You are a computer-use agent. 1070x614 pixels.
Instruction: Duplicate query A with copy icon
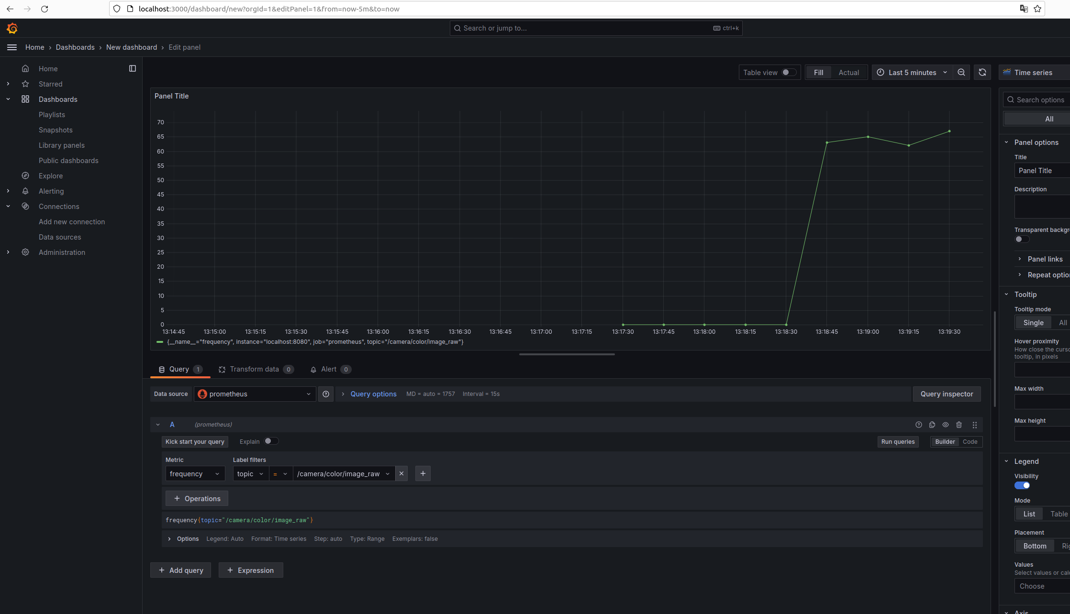point(932,425)
